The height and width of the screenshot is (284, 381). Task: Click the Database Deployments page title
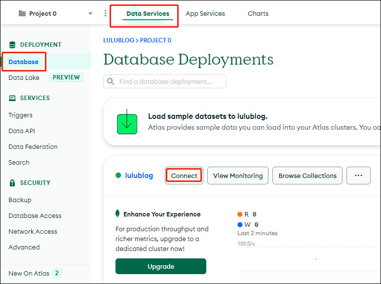pos(189,60)
